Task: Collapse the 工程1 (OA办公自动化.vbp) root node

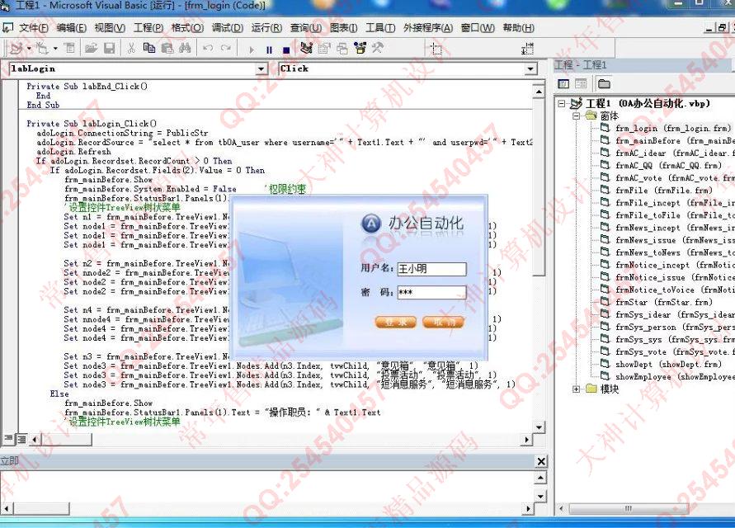Action: (x=561, y=104)
